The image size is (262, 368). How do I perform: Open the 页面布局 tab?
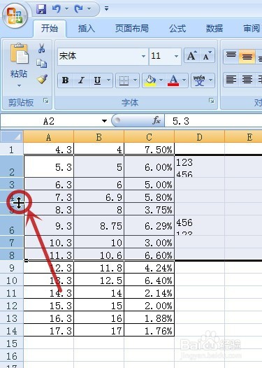(x=132, y=29)
